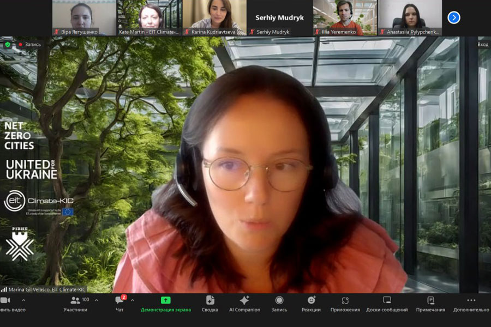Open the Реакции reactions menu
The height and width of the screenshot is (327, 491).
click(311, 304)
